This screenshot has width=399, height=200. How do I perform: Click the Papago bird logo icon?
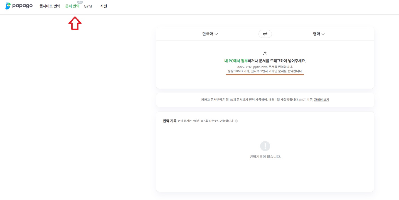(x=8, y=6)
